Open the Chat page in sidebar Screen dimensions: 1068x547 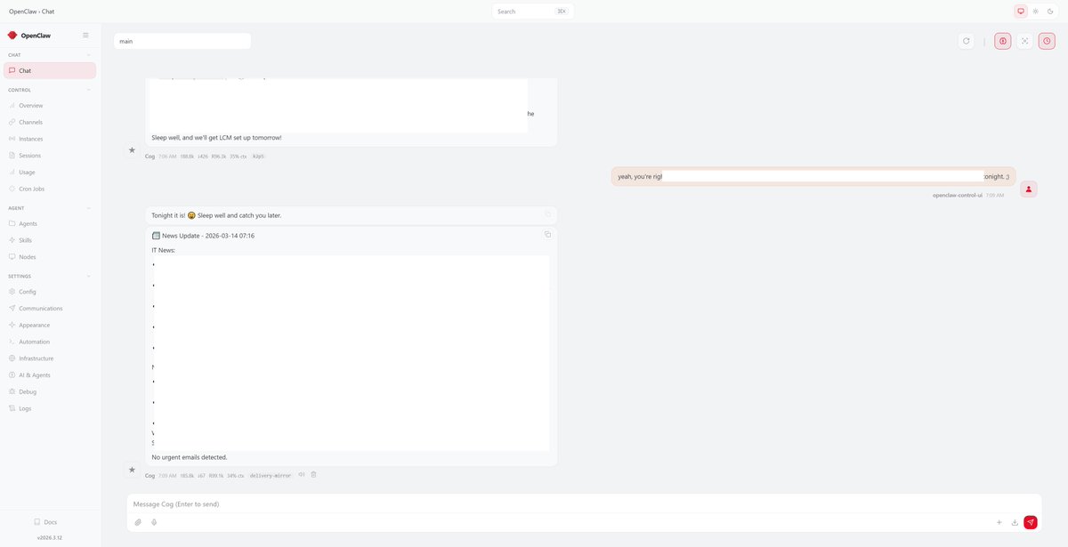(50, 70)
